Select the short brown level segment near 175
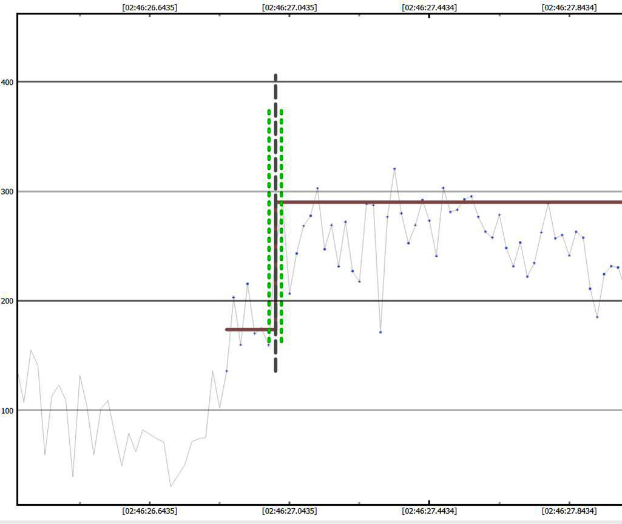 [249, 329]
